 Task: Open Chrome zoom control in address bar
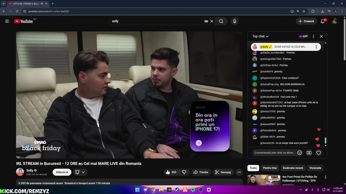[x=298, y=11]
